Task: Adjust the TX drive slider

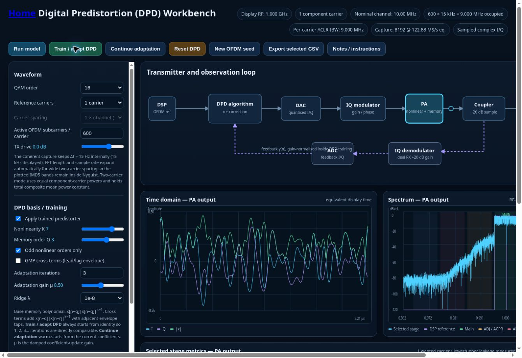Action: 102,147
